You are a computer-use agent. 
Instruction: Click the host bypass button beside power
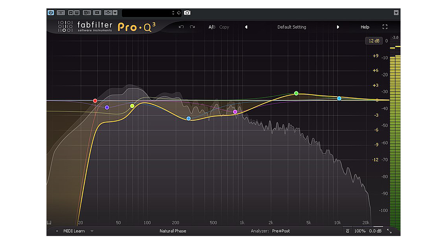pos(61,13)
